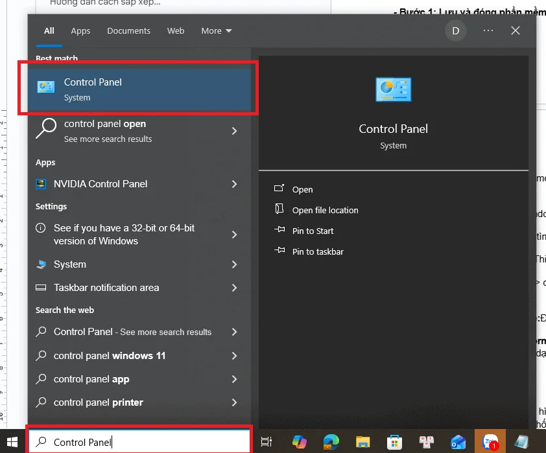
Task: Click search icon next to control panel printer
Action: (41, 402)
